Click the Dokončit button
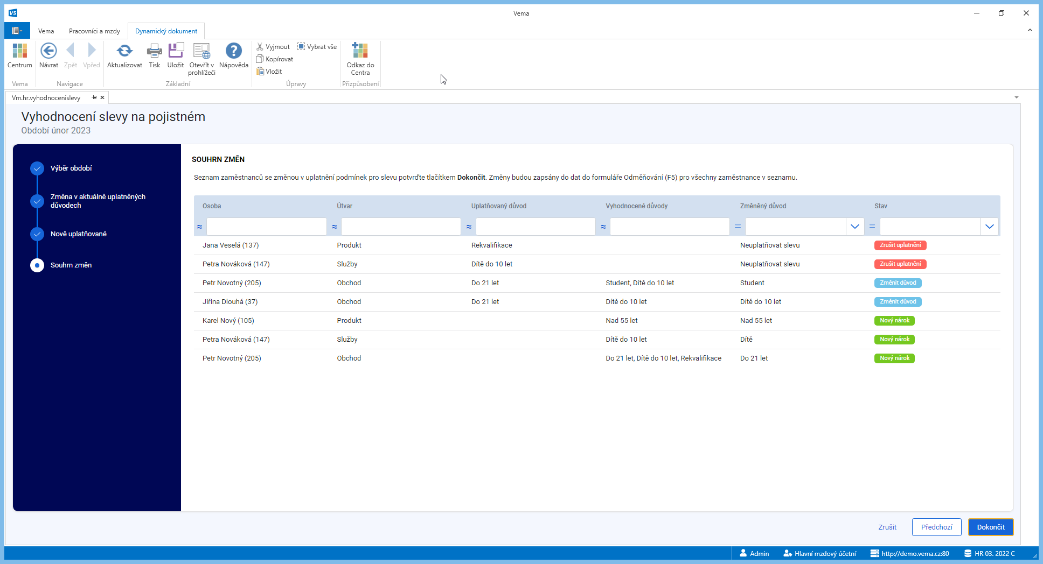Screen dimensions: 1043x564 [x=991, y=527]
